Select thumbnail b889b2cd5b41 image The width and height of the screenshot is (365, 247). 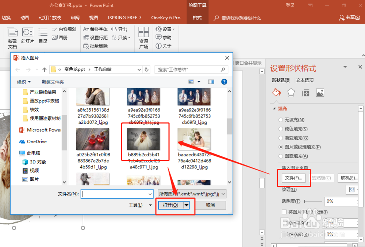(x=143, y=139)
